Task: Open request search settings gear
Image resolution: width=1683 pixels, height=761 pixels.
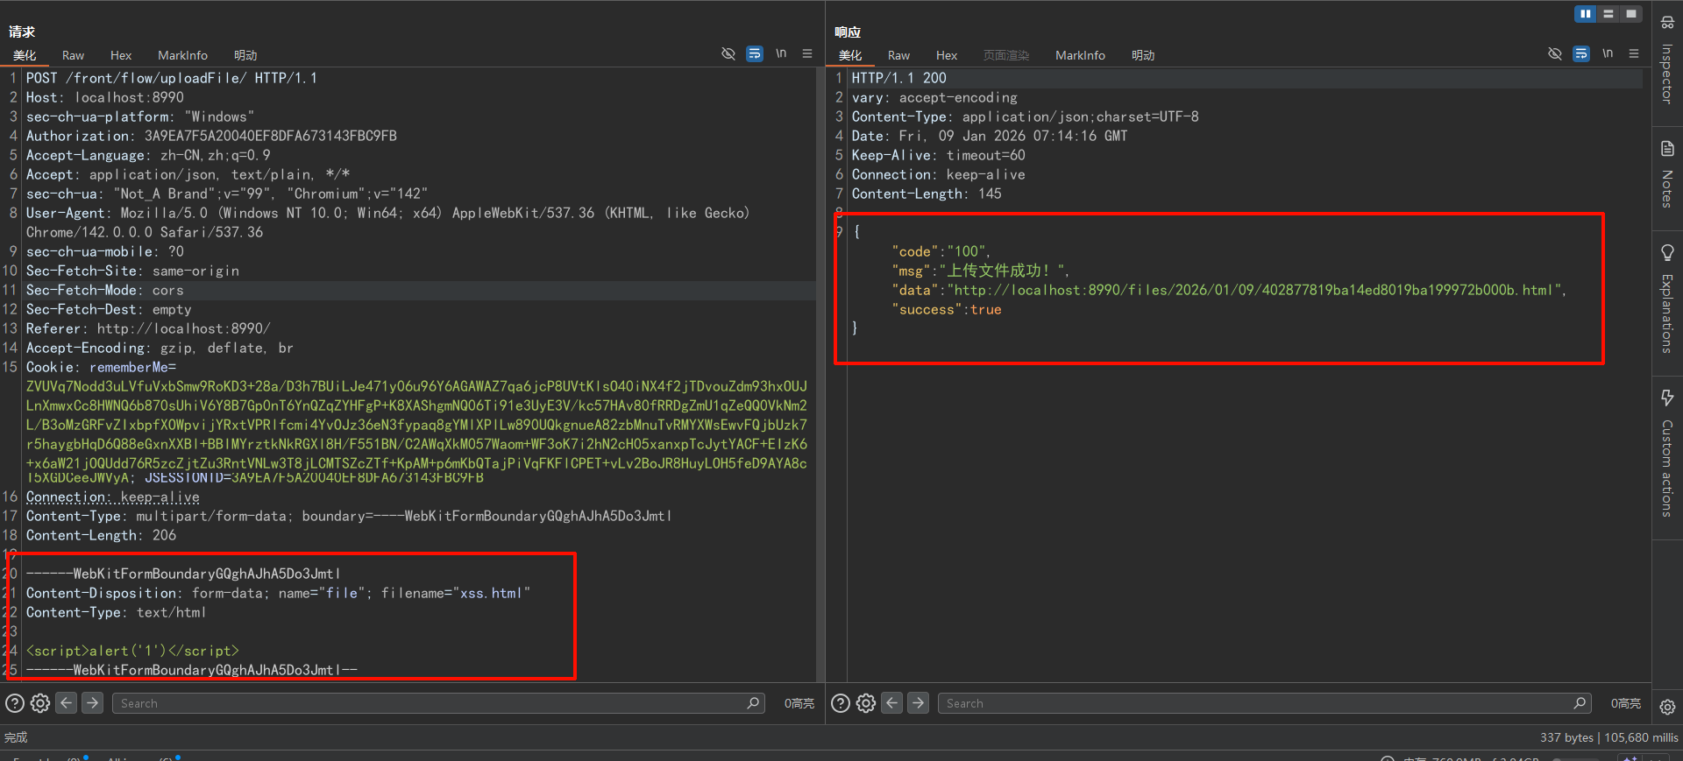Action: point(40,703)
